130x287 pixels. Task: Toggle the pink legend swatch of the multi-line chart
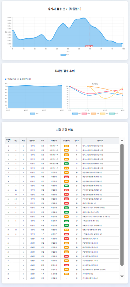[84, 114]
